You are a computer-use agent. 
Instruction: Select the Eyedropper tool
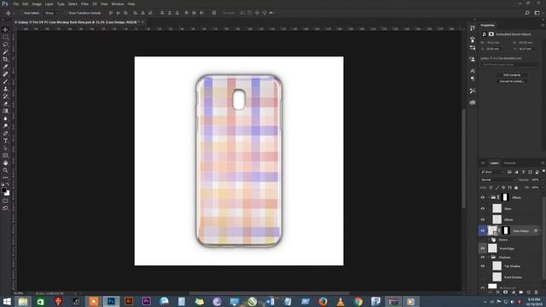point(5,67)
